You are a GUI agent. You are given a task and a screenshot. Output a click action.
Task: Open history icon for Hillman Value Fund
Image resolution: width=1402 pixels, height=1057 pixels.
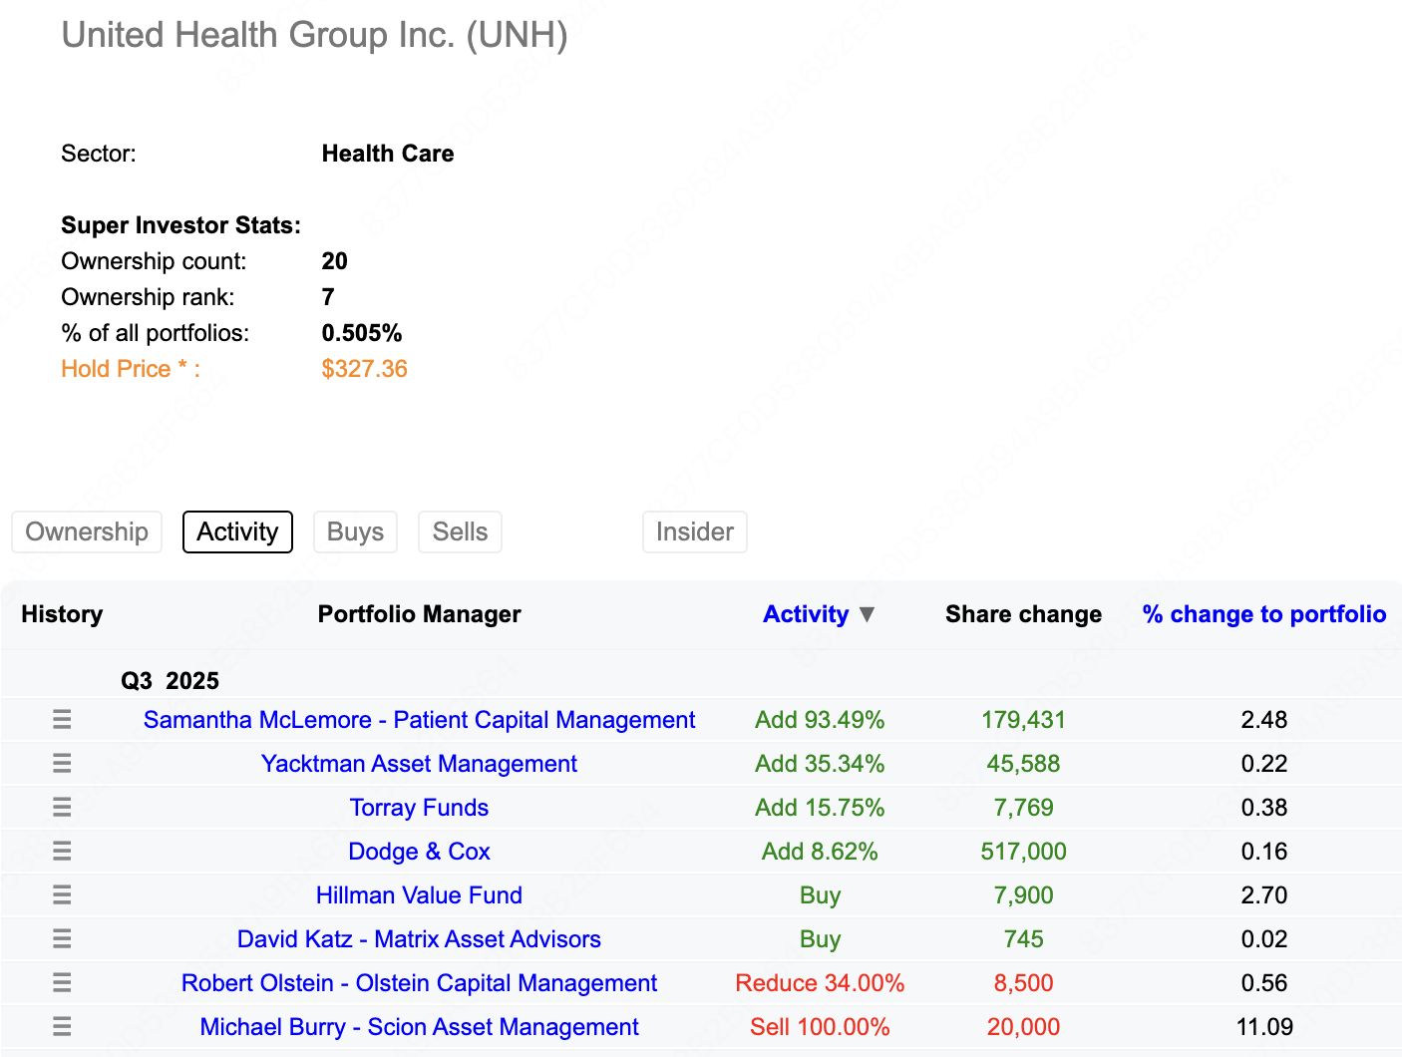click(62, 895)
